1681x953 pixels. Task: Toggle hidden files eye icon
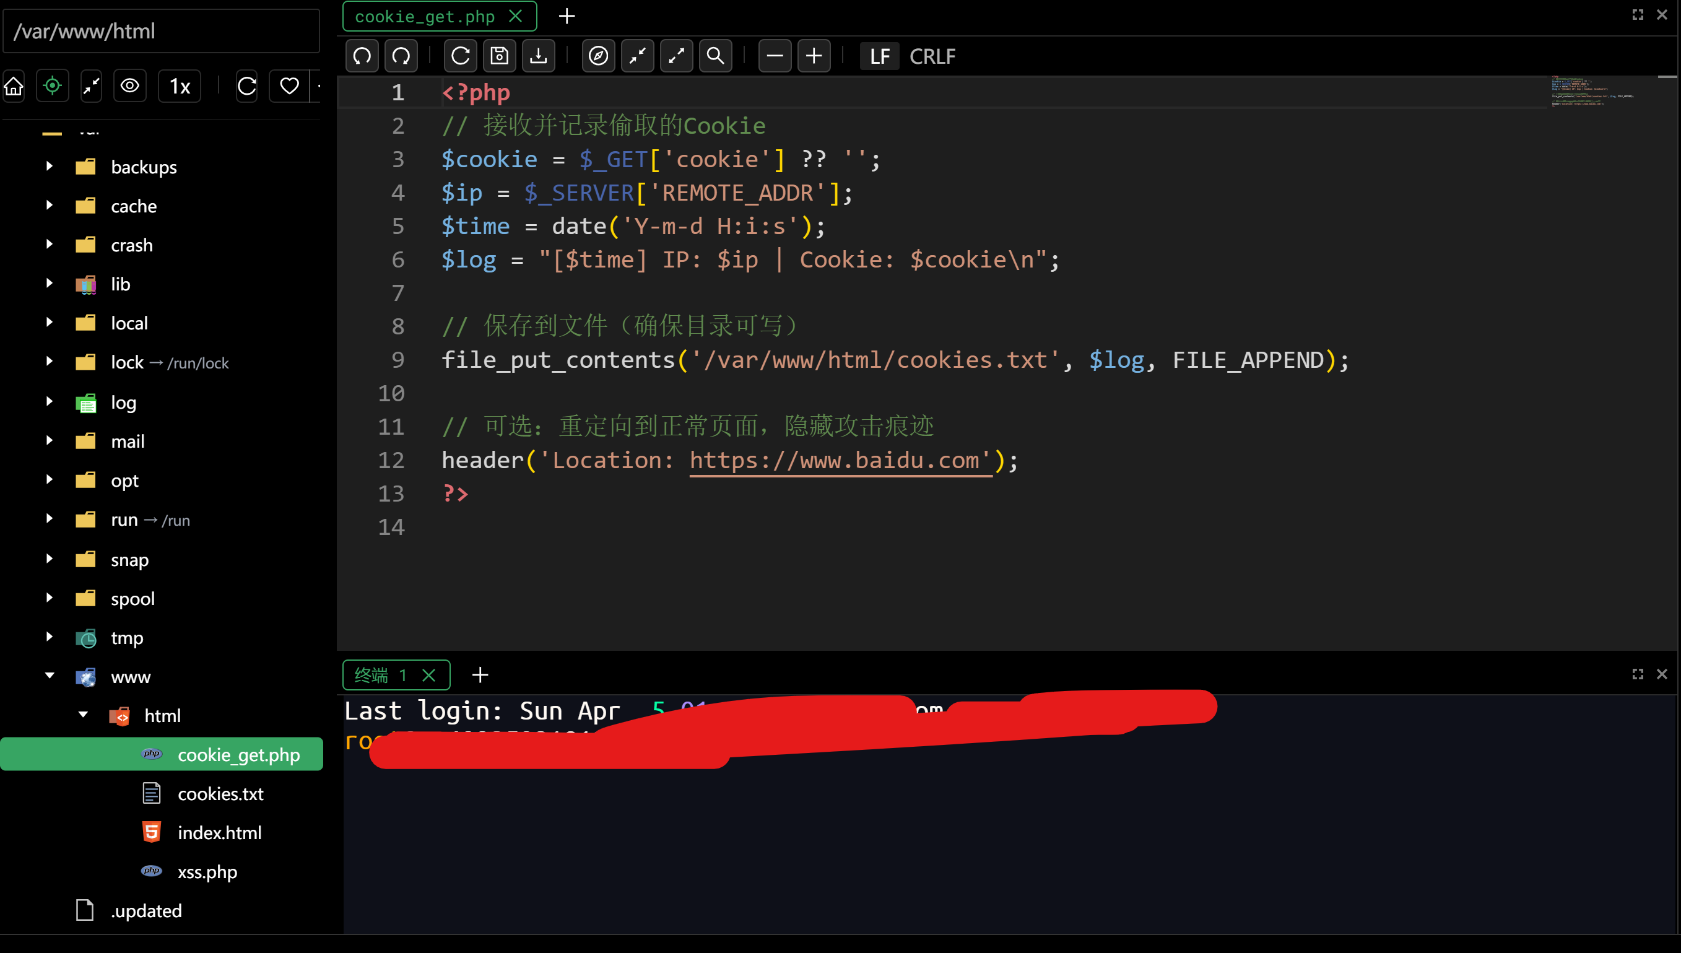coord(129,85)
